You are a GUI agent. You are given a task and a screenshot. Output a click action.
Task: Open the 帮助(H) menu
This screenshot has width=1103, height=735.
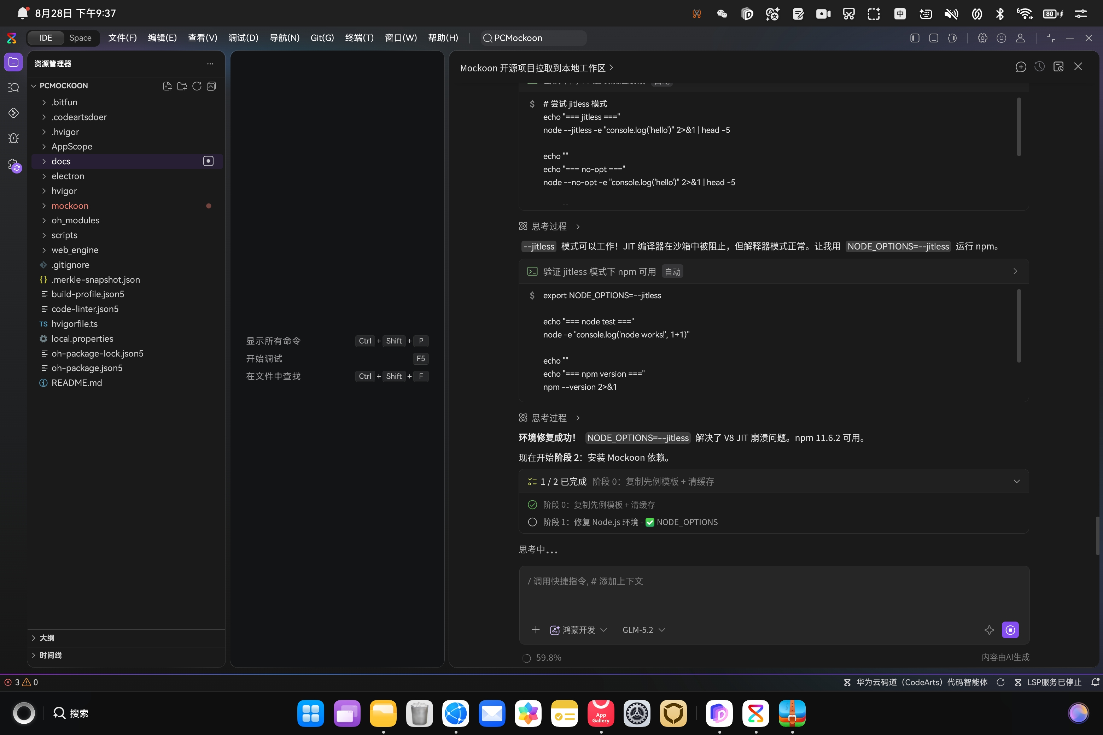(x=443, y=38)
